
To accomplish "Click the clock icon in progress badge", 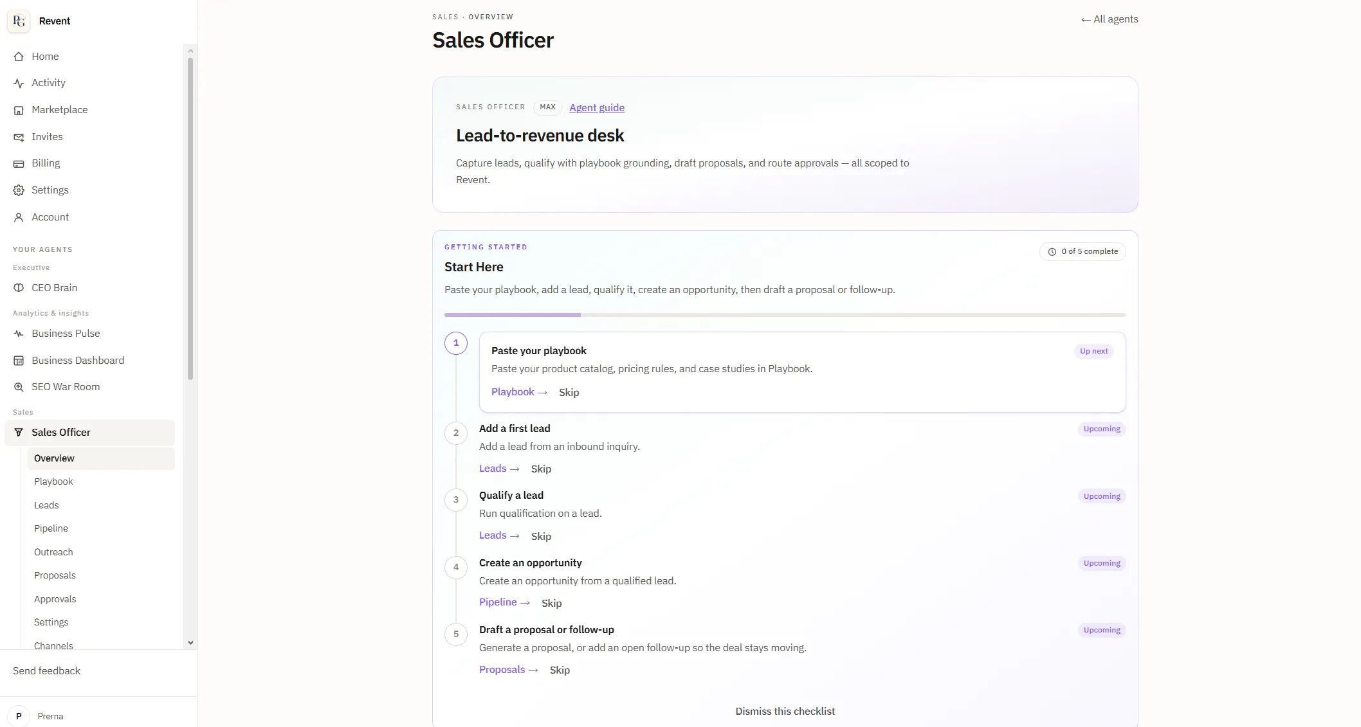I will [x=1052, y=252].
